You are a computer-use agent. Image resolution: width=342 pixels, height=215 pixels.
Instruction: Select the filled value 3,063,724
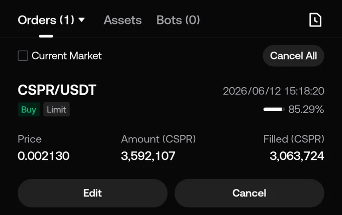coord(297,156)
